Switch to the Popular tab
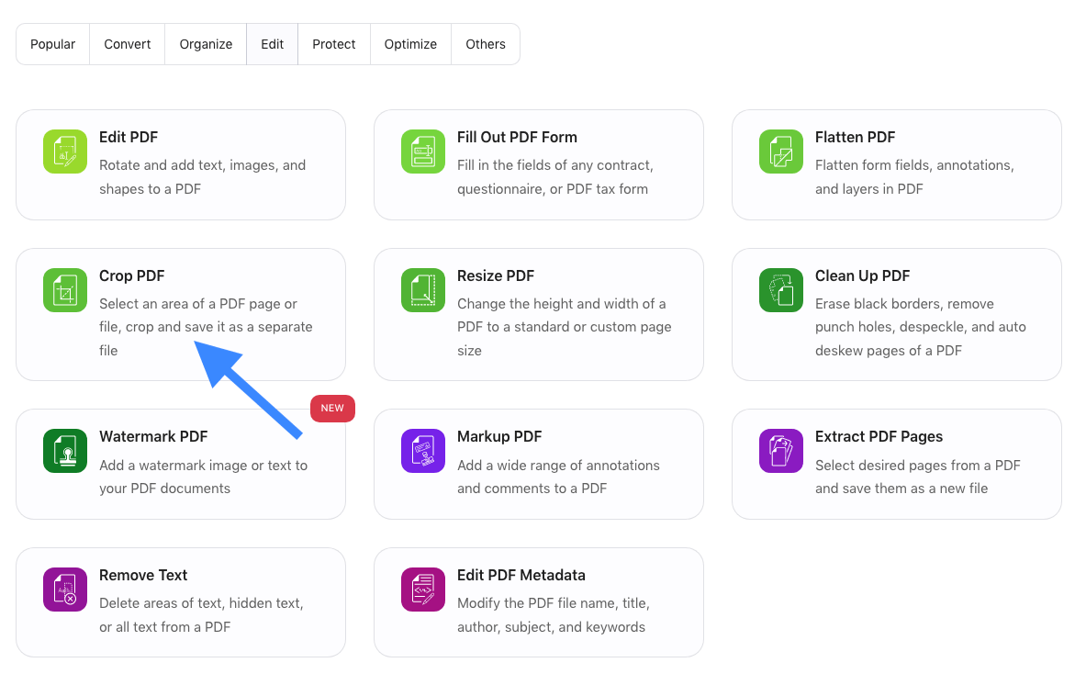 [x=53, y=44]
